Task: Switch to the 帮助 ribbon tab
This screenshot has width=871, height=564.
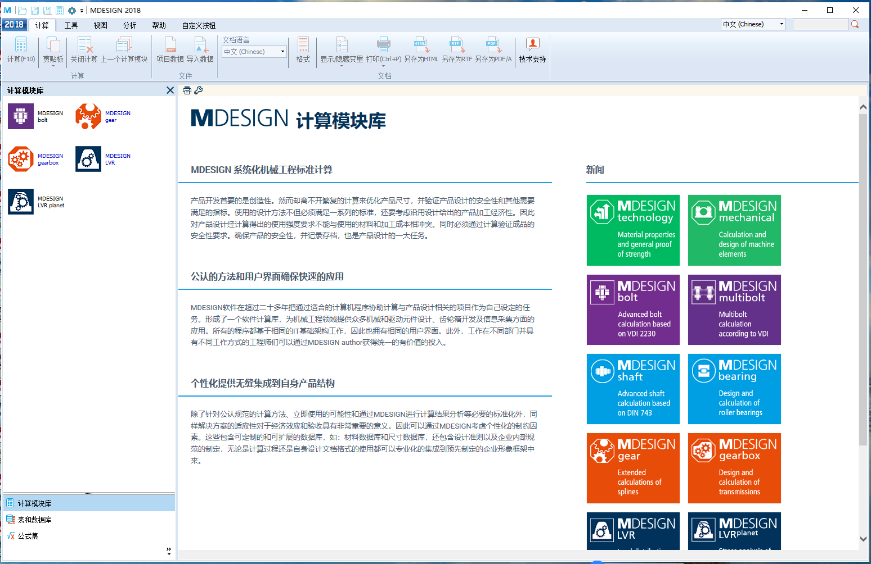Action: (159, 25)
